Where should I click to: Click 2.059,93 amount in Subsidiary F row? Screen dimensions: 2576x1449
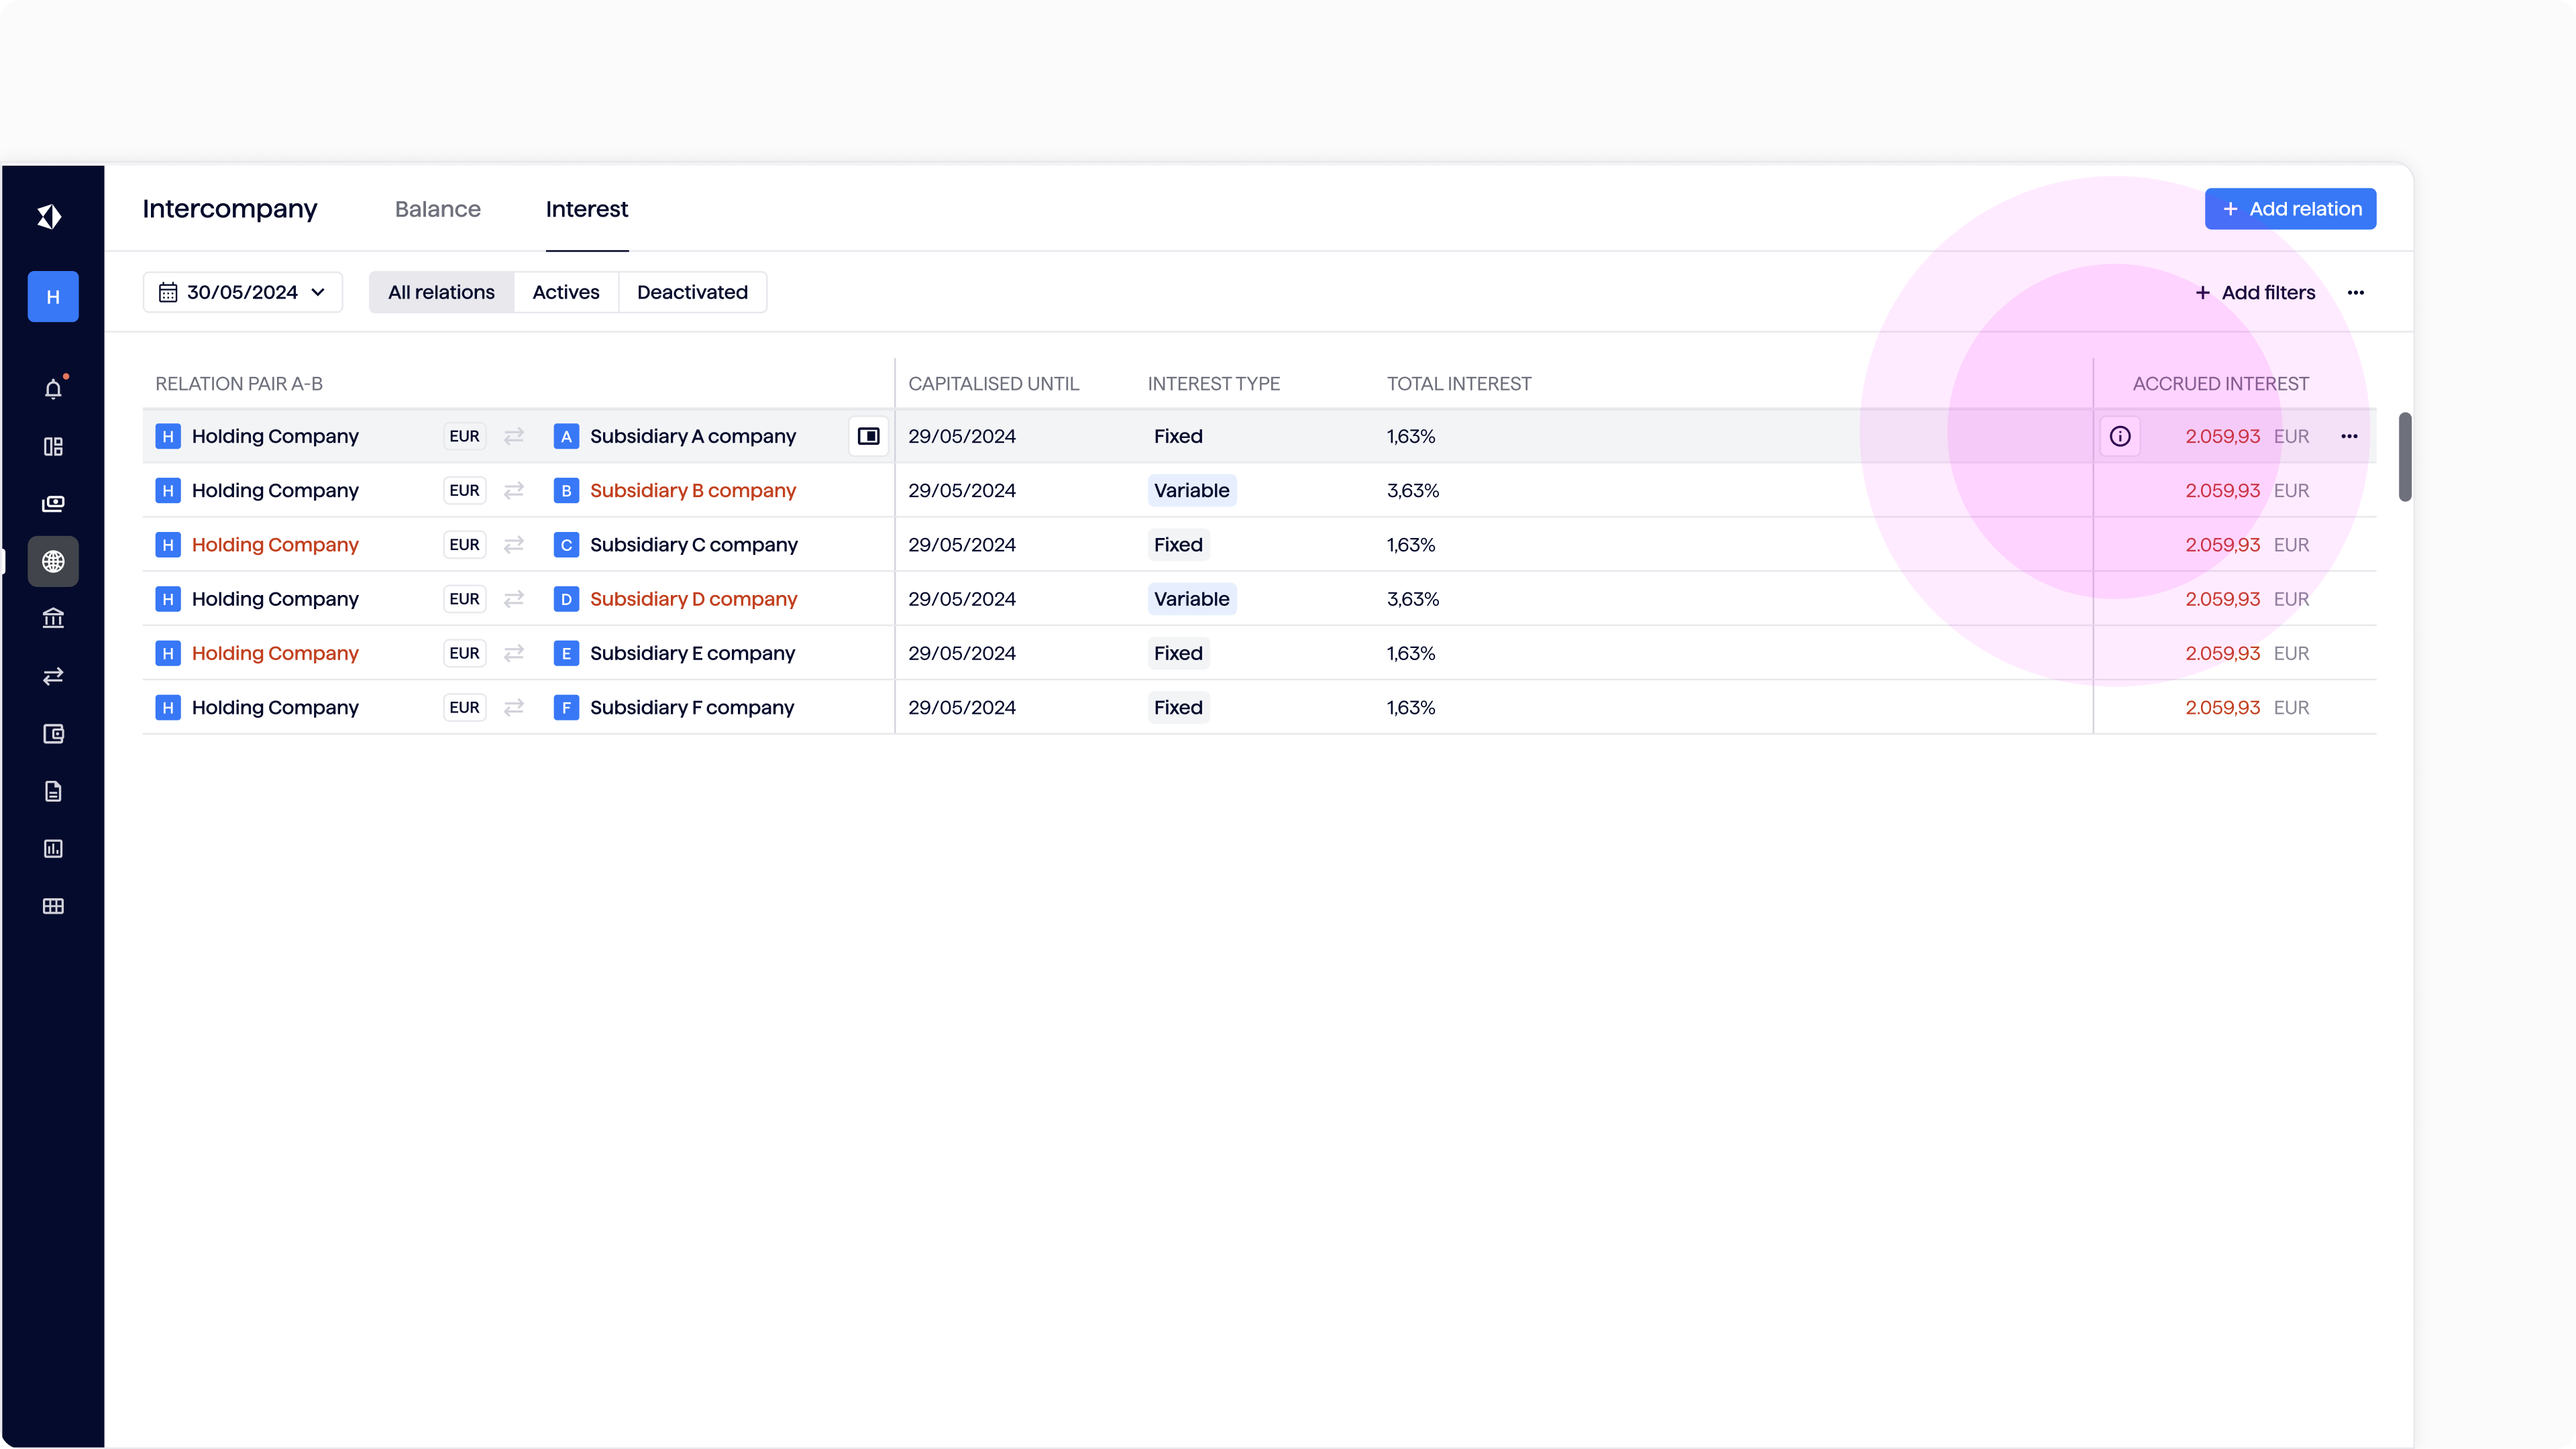tap(2222, 707)
